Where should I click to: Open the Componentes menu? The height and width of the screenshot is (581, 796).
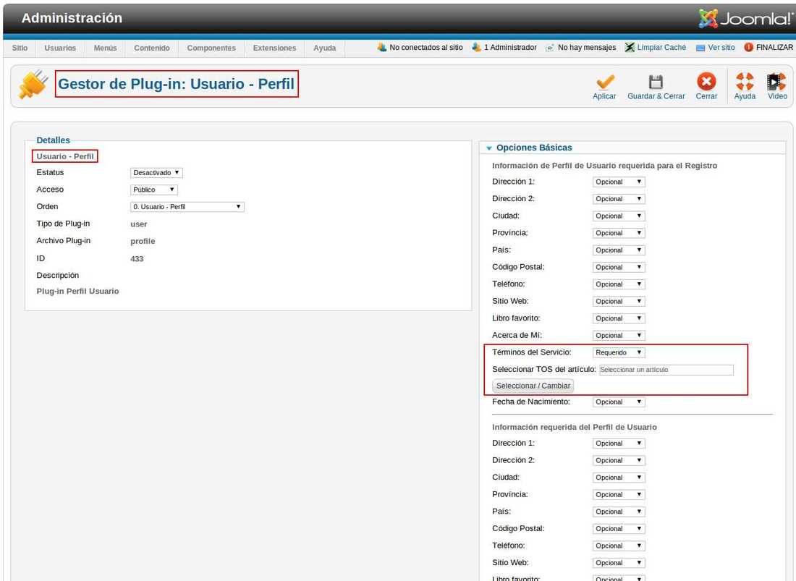pos(211,48)
